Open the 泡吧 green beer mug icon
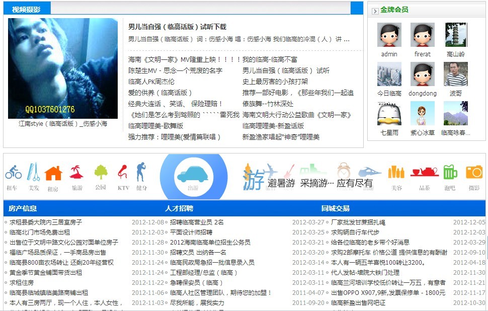Screen dimensions: 488x311 tap(450, 172)
